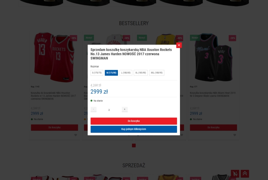Choose size L (180/85)
This screenshot has width=268, height=180.
126,73
